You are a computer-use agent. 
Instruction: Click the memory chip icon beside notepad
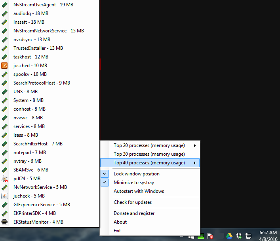4,153
